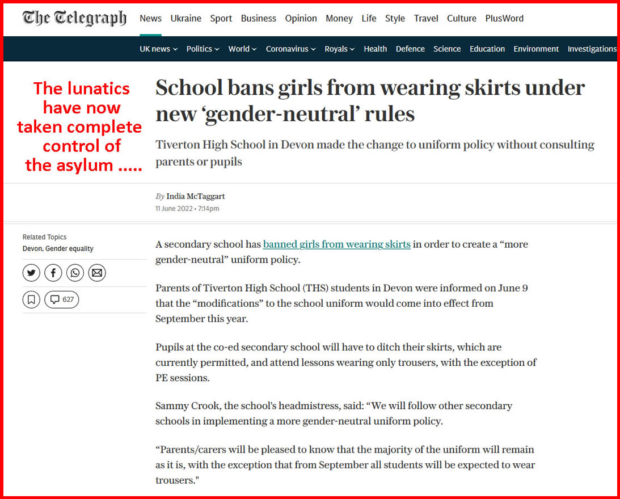
Task: Share article via Facebook icon
Action: point(53,273)
